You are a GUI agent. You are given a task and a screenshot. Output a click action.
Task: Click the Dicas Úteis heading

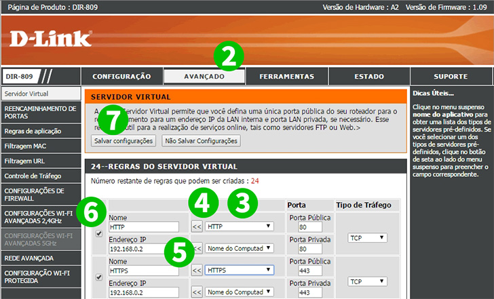tap(433, 93)
